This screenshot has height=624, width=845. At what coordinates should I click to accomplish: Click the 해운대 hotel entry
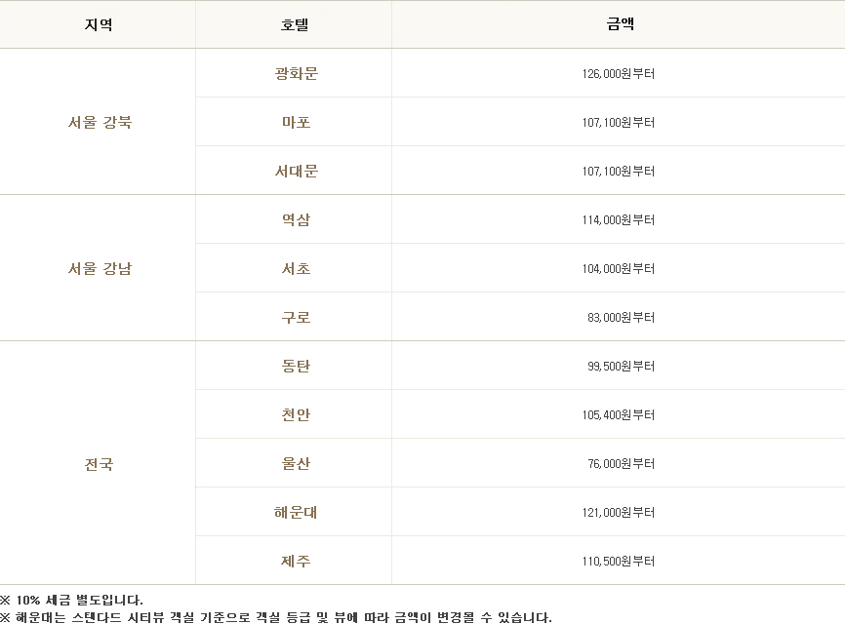pyautogui.click(x=294, y=511)
